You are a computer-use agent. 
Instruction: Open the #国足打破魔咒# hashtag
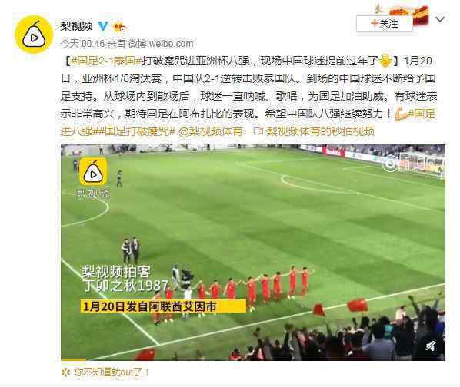136,131
